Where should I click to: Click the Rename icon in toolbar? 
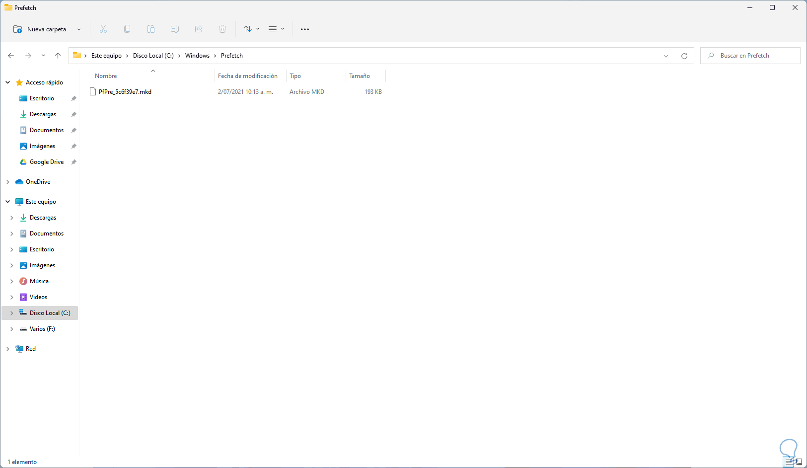(x=175, y=29)
